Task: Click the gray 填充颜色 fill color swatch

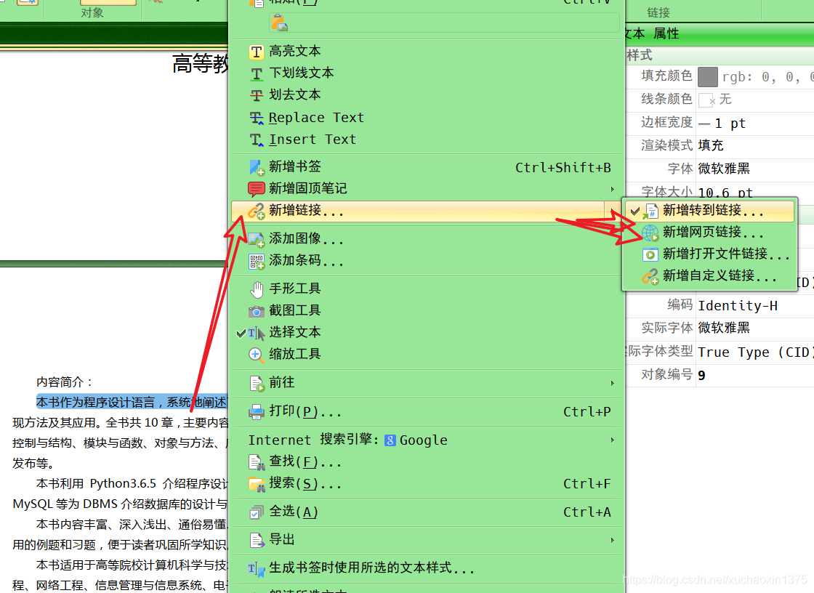Action: pos(708,77)
